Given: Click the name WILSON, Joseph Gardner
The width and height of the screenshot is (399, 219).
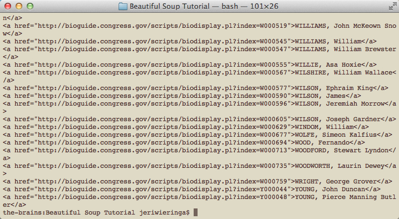Looking at the screenshot, I should pyautogui.click(x=338, y=119).
